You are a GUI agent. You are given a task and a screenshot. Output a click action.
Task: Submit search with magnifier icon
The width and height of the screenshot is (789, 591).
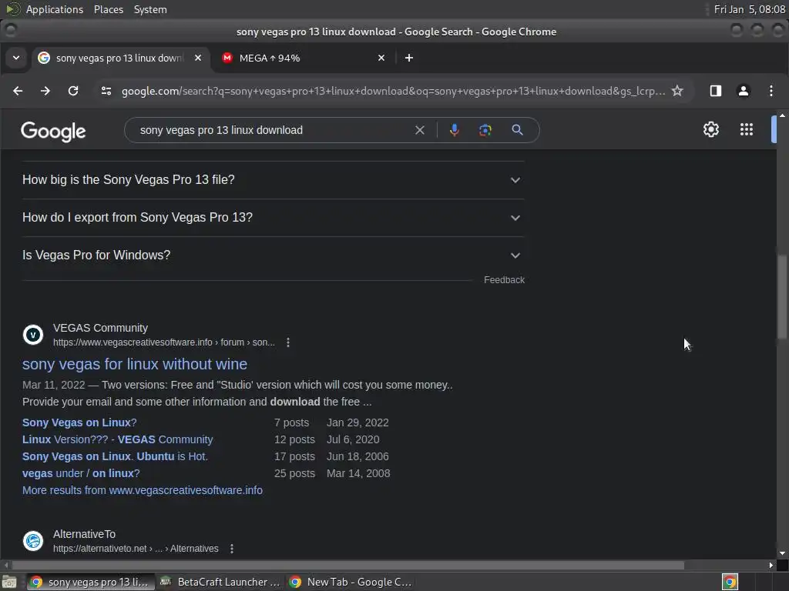(x=517, y=130)
